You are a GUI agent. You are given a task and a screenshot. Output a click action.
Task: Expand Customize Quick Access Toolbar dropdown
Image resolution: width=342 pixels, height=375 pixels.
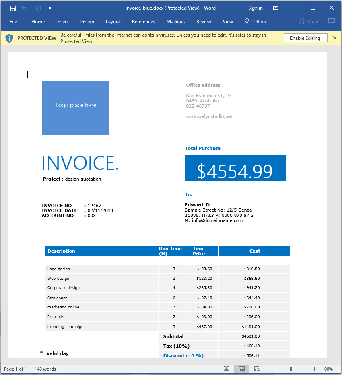coord(50,8)
